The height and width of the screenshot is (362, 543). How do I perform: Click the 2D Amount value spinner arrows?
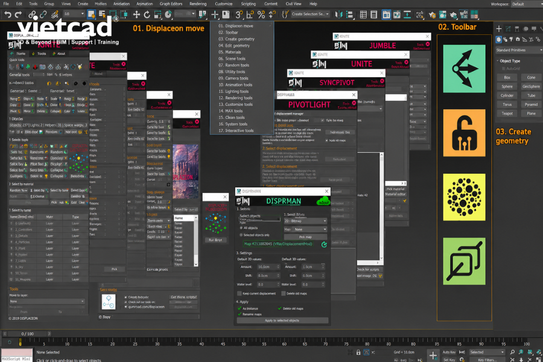(x=278, y=267)
